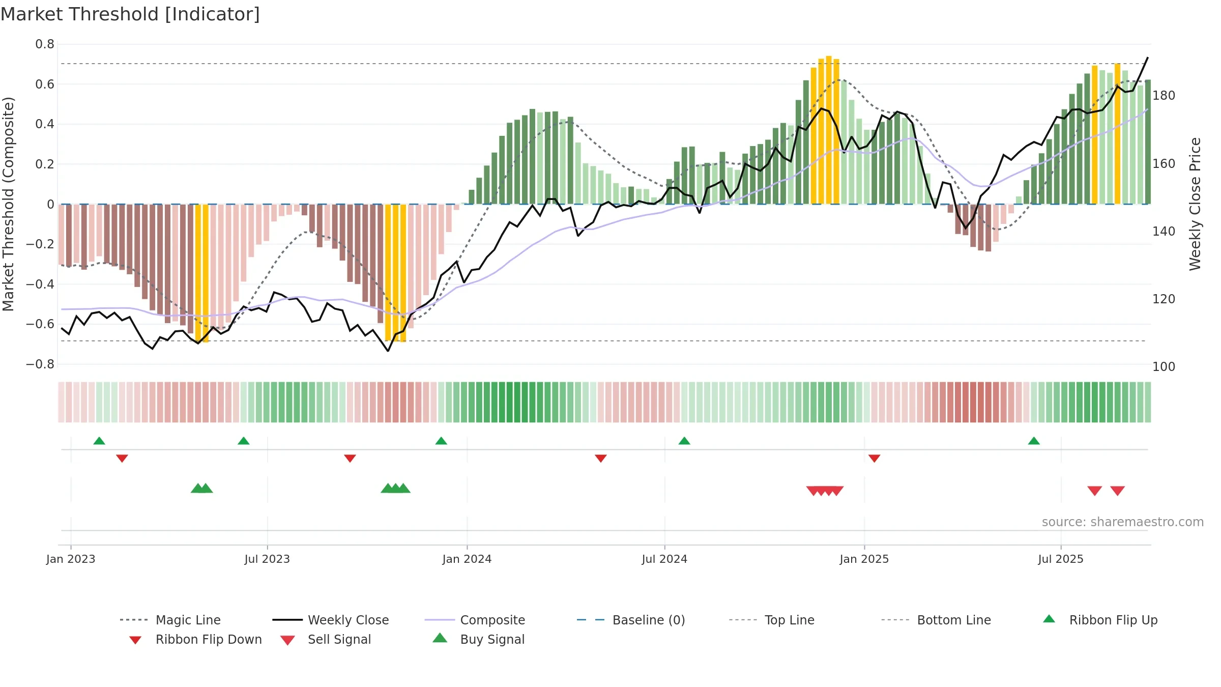Viewport: 1221px width, 687px height.
Task: Toggle the Magic Line legend entry
Action: [x=170, y=620]
